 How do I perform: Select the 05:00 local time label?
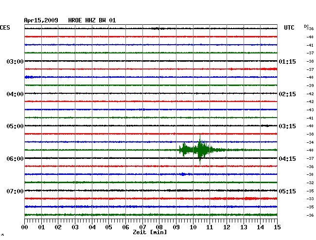(15, 126)
